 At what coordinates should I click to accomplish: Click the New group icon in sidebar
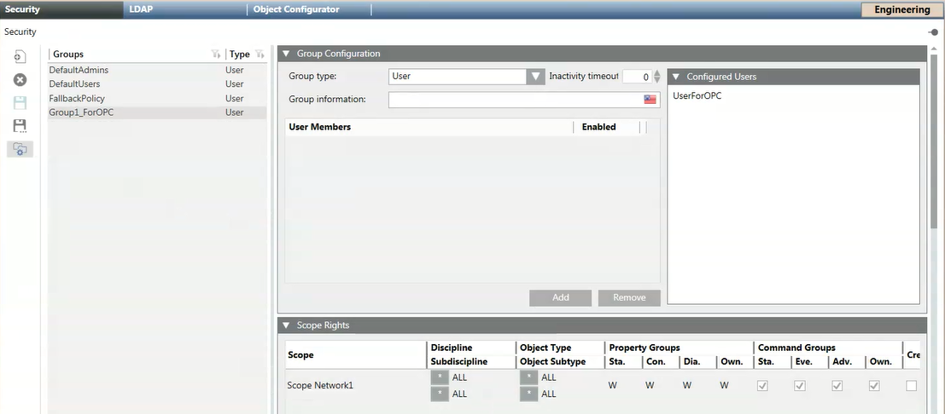pos(20,56)
